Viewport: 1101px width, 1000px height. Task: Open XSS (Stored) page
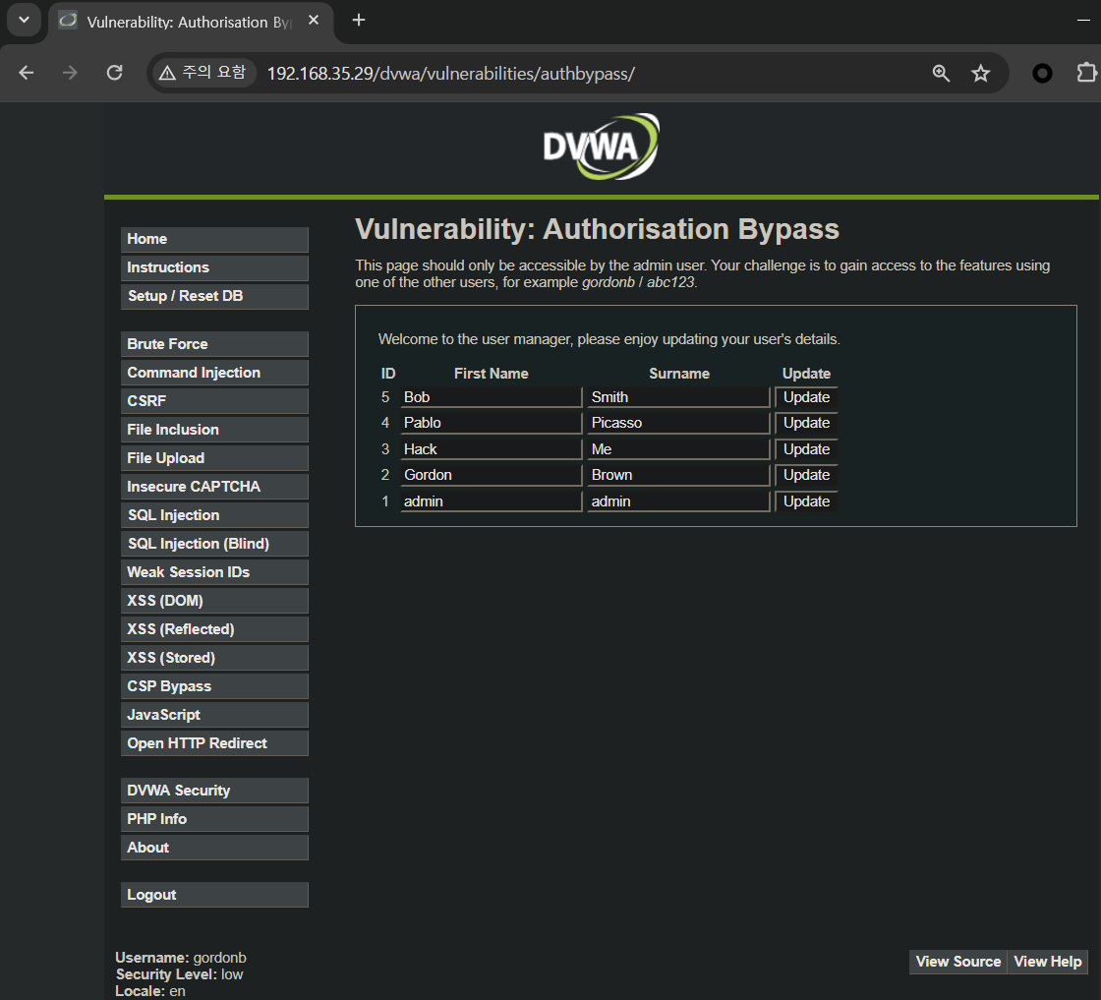click(x=214, y=658)
